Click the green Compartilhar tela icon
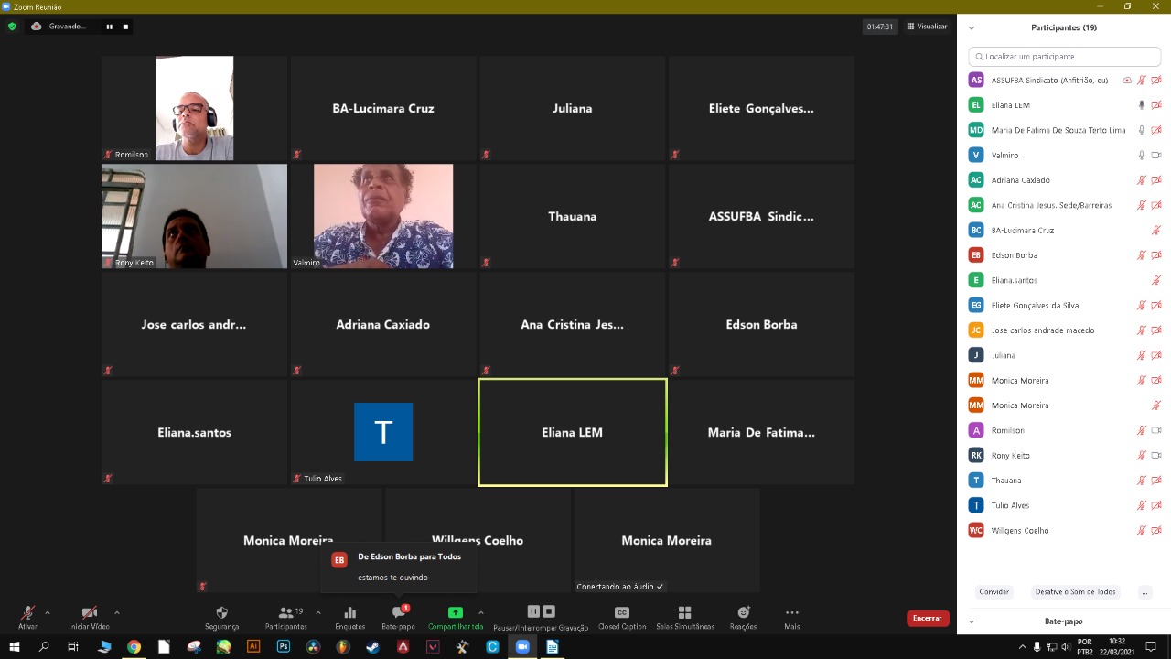The image size is (1171, 659). pos(455,612)
